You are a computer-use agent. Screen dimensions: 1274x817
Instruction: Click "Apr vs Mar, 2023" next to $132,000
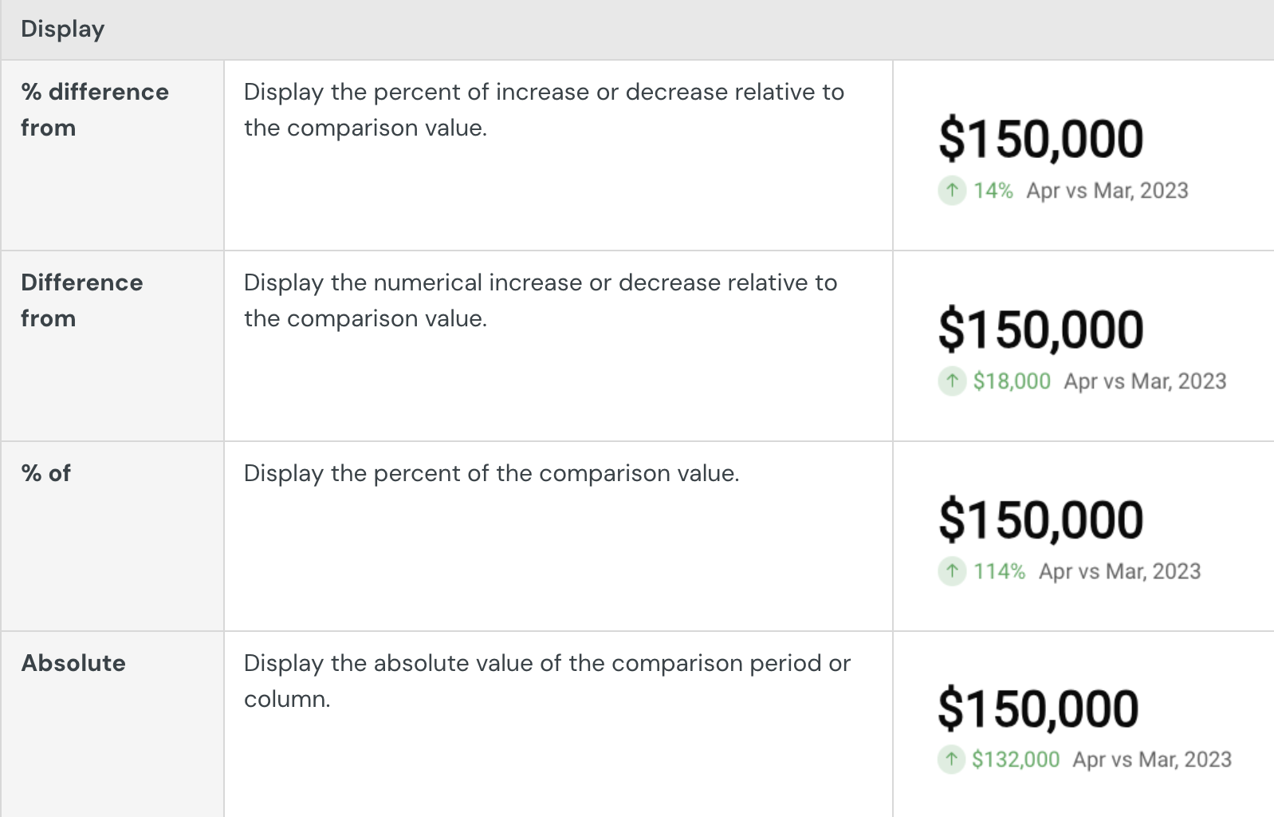pyautogui.click(x=1152, y=760)
